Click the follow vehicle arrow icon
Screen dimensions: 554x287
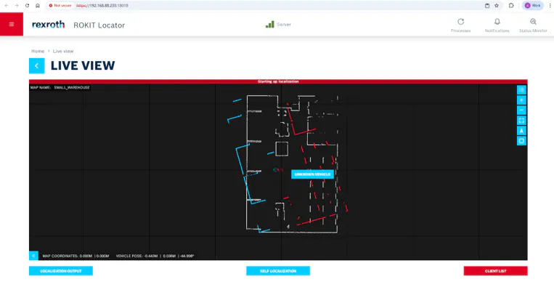(521, 131)
